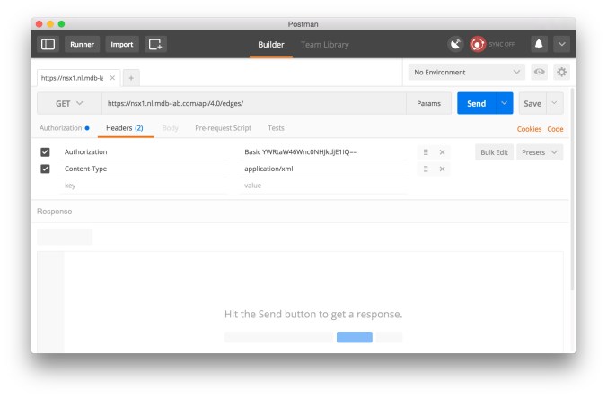Open the Presets dropdown

pos(541,152)
